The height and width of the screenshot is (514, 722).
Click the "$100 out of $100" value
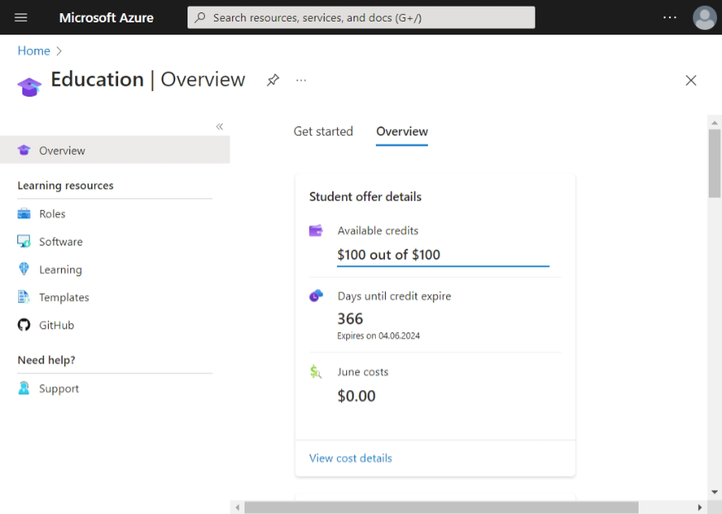[x=388, y=255]
